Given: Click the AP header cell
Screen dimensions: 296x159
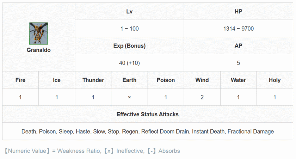Looking at the screenshot, I should [x=238, y=46].
